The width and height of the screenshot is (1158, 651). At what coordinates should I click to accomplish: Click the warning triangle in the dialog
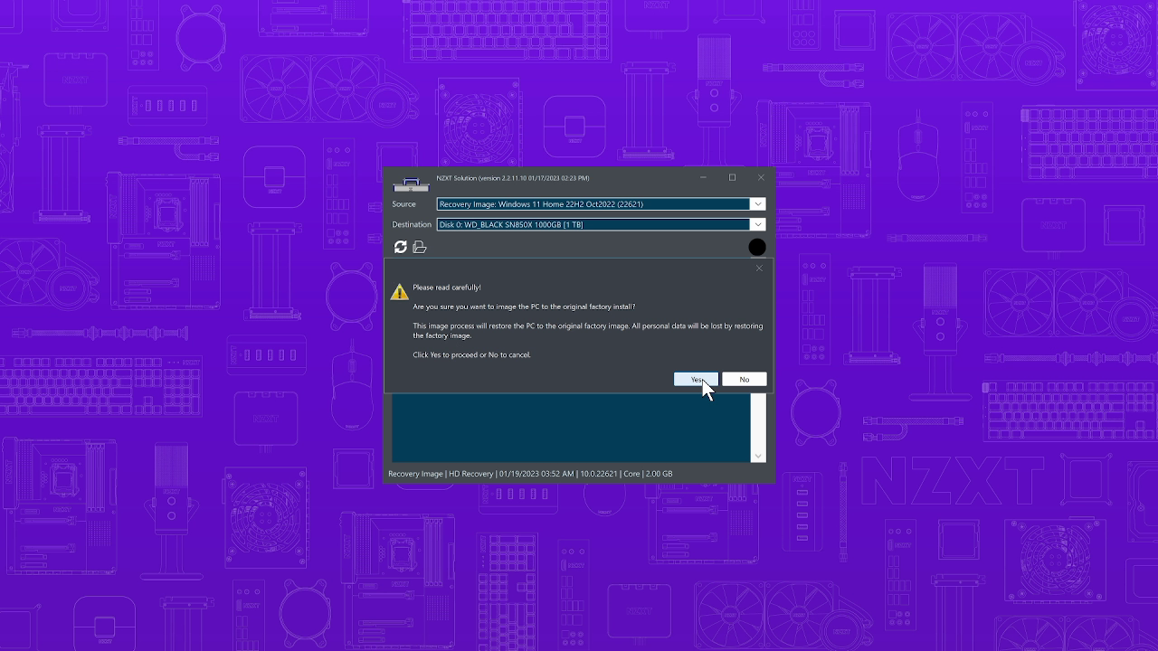coord(399,291)
